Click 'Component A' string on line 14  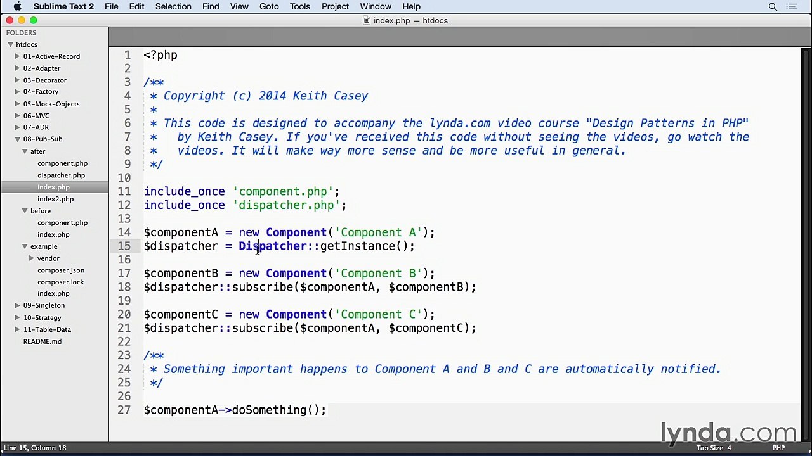tap(378, 232)
